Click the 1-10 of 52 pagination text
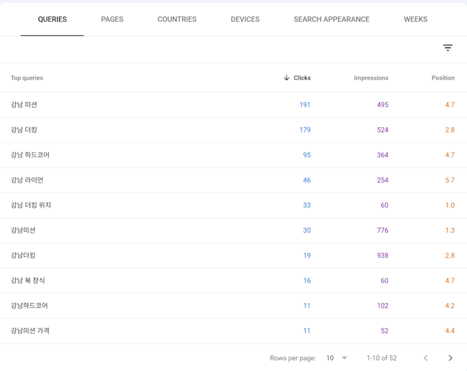The image size is (467, 371). coord(382,358)
